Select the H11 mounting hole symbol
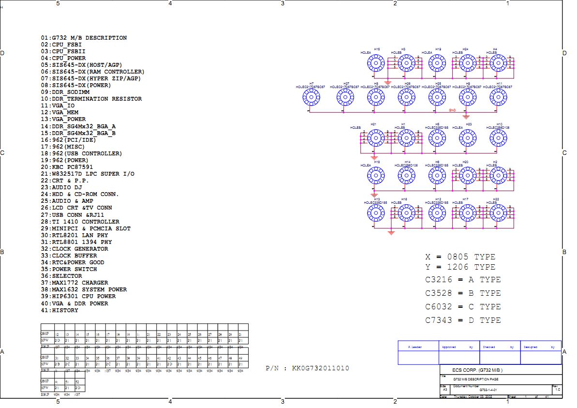 (x=498, y=98)
